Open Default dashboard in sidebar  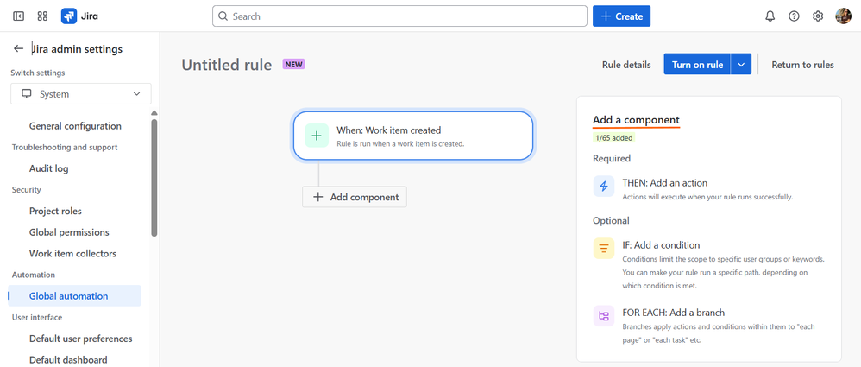pyautogui.click(x=68, y=360)
